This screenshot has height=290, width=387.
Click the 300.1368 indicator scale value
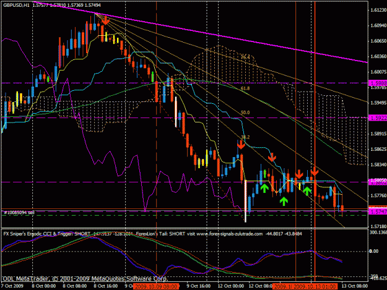click(378, 232)
